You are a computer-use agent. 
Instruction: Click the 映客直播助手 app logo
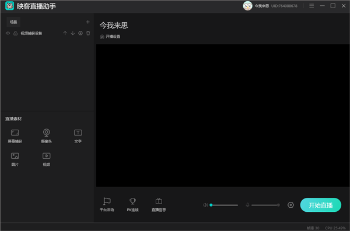coord(9,6)
